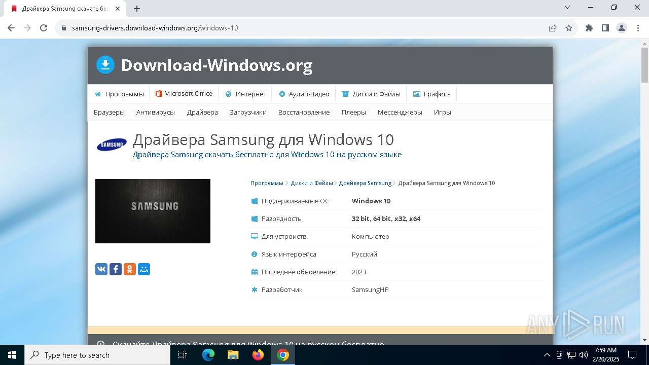The width and height of the screenshot is (649, 365).
Task: Open the Chrome three-dot menu
Action: pos(637,28)
